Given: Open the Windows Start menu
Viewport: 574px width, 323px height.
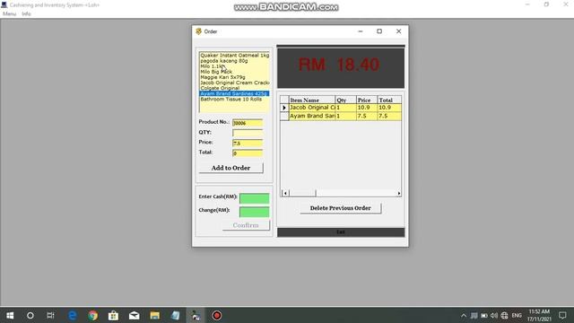Looking at the screenshot, I should (x=10, y=315).
